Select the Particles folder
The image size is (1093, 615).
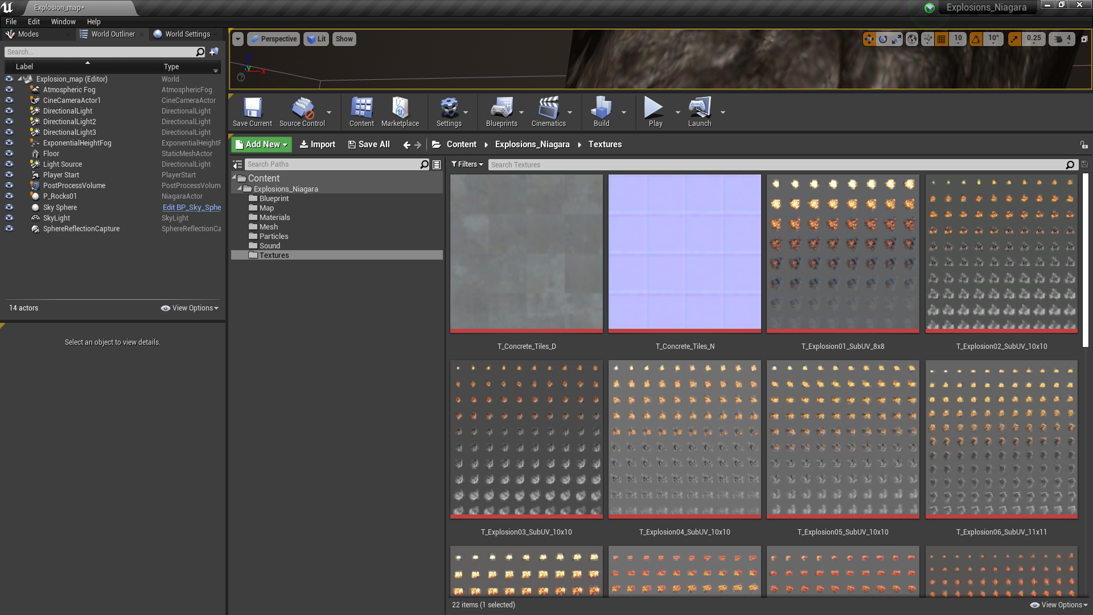click(274, 236)
